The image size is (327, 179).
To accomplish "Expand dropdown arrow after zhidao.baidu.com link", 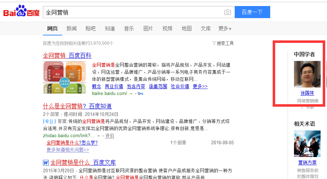I will (x=98, y=136).
